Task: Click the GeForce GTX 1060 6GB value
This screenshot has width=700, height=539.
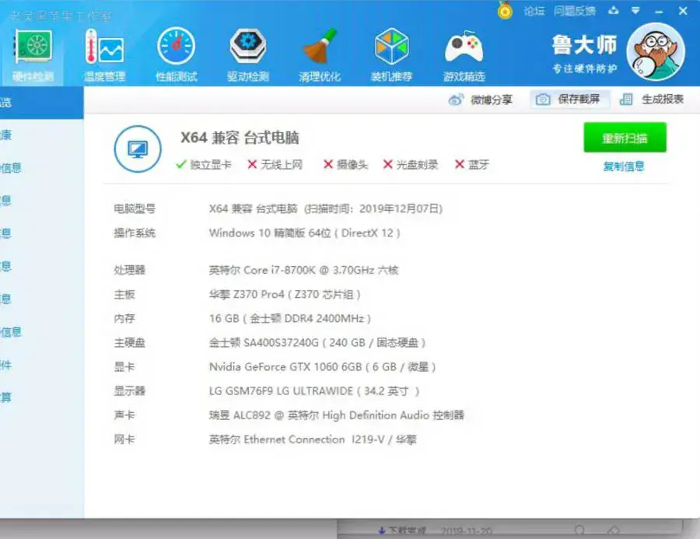Action: click(x=322, y=367)
